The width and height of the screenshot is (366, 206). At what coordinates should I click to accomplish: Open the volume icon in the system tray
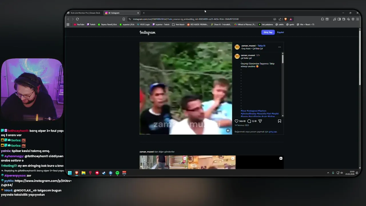click(341, 173)
